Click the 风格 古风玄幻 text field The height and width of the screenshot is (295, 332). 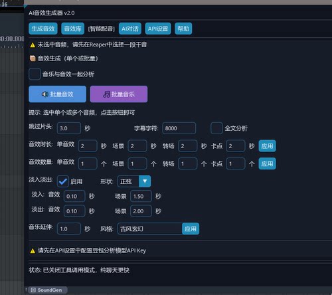click(150, 229)
